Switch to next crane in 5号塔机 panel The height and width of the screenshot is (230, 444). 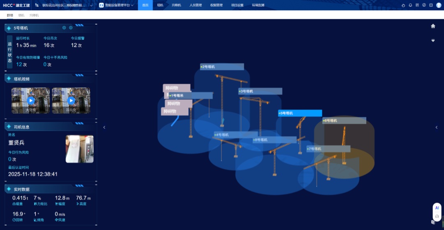click(71, 28)
